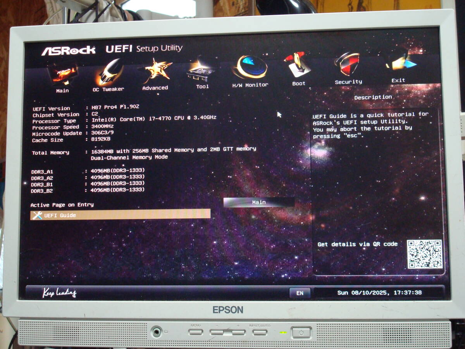
Task: Click the Main monitor icon
Action: tap(62, 74)
